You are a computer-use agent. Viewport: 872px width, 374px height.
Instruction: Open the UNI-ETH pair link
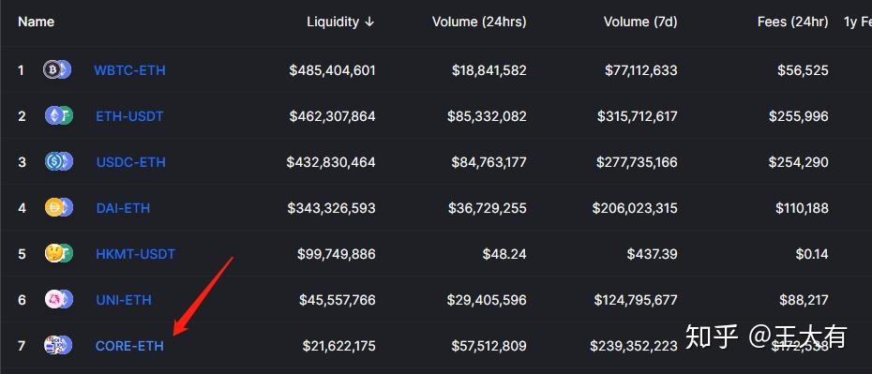(124, 300)
